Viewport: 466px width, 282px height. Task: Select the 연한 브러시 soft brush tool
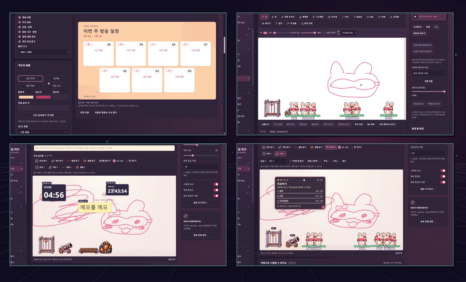click(288, 17)
